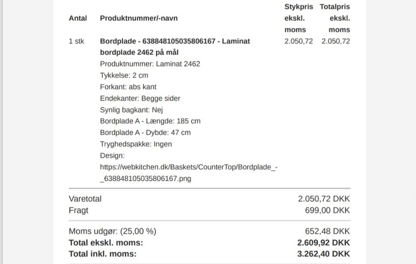The height and width of the screenshot is (264, 416).
Task: Select the Total inkl. moms amount 3.262,40 DKK
Action: 323,254
